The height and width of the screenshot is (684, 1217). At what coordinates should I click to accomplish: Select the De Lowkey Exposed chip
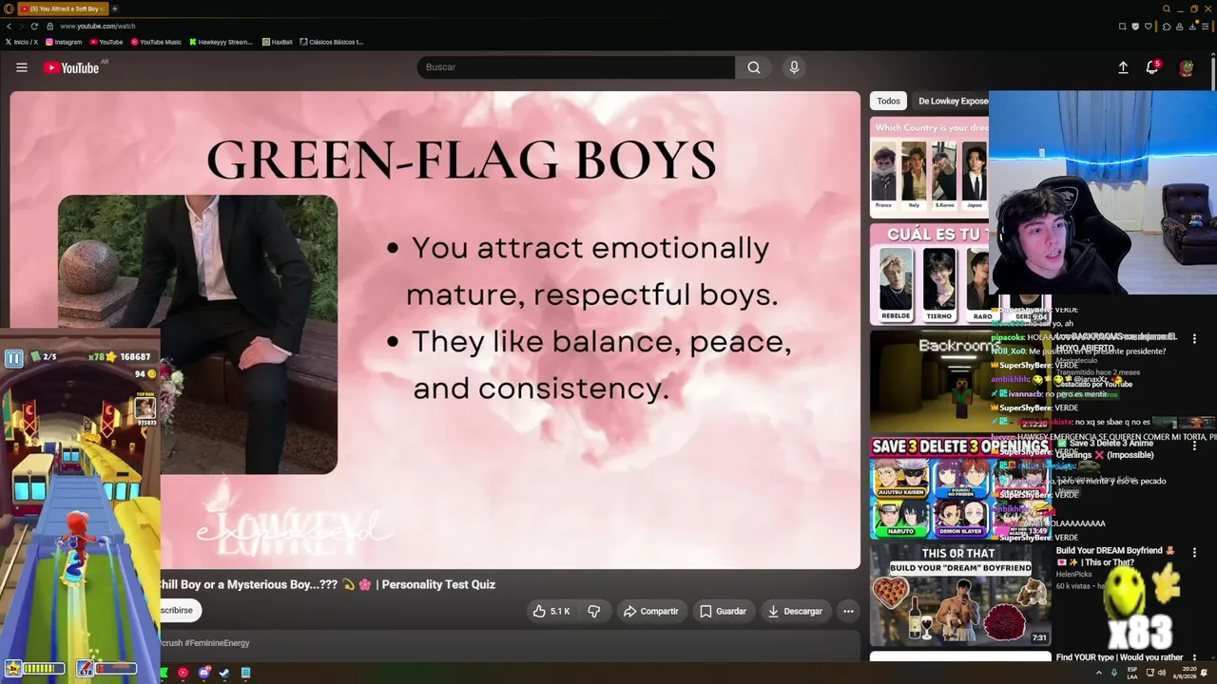pos(953,101)
